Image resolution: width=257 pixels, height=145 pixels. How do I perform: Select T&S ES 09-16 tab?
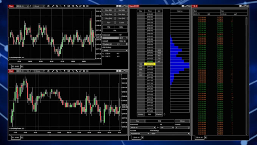point(199,137)
